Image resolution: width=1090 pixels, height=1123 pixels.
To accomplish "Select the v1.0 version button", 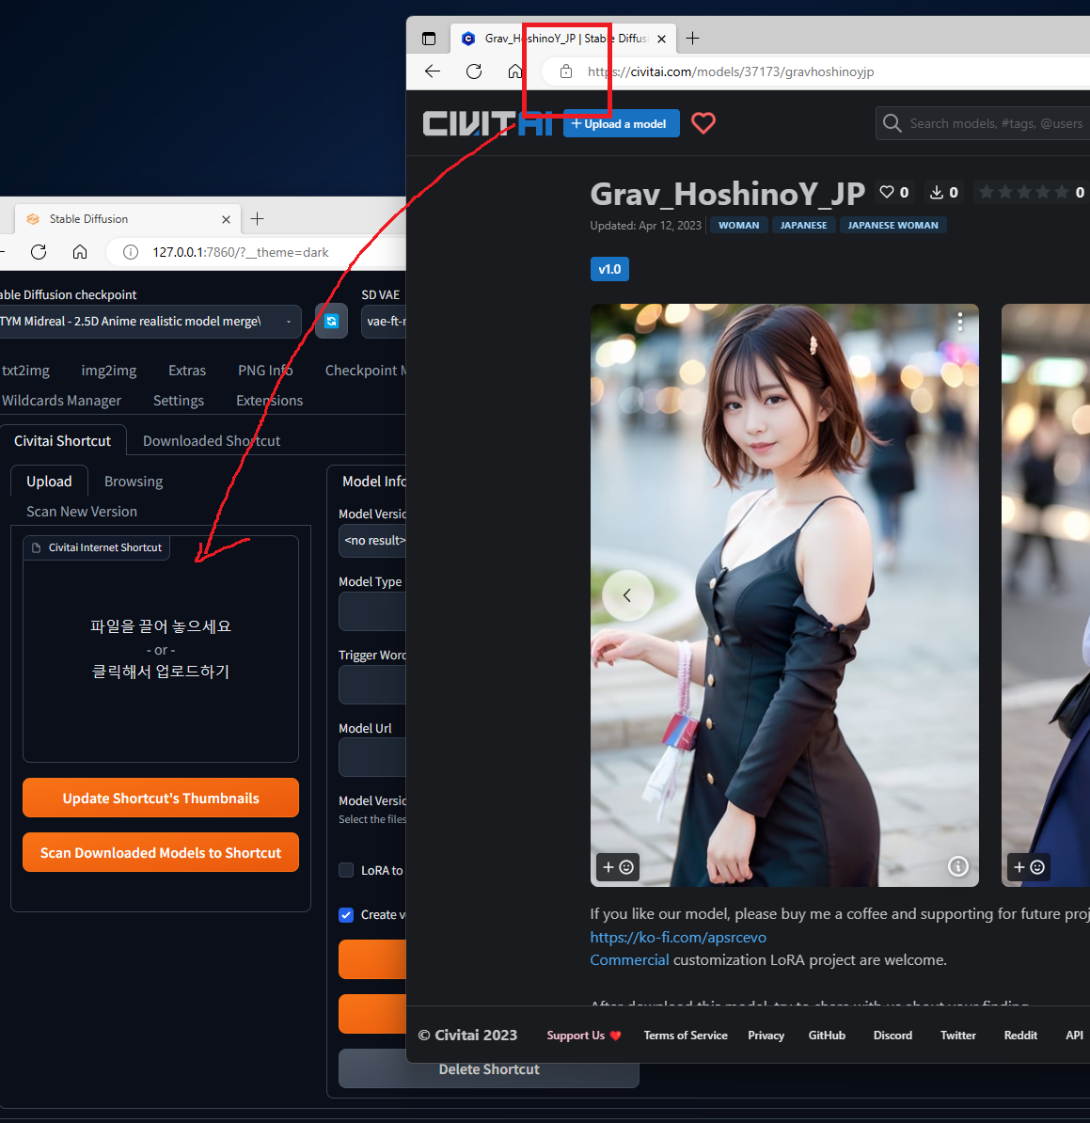I will 609,269.
